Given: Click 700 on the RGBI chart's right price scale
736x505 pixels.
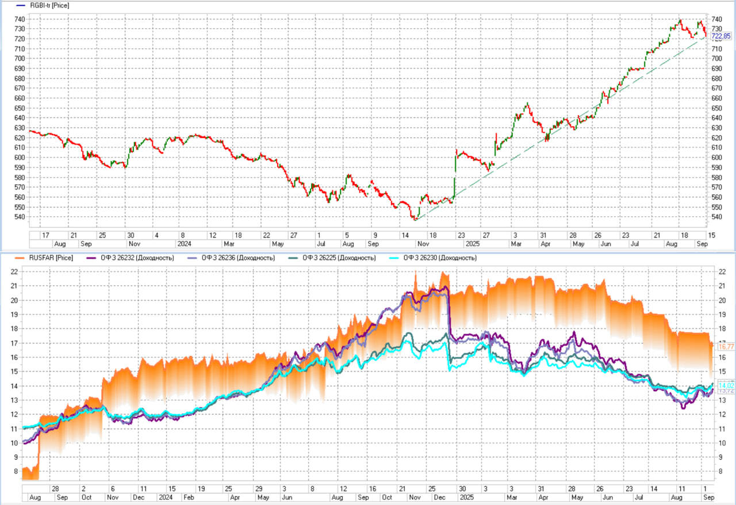Looking at the screenshot, I should (716, 59).
